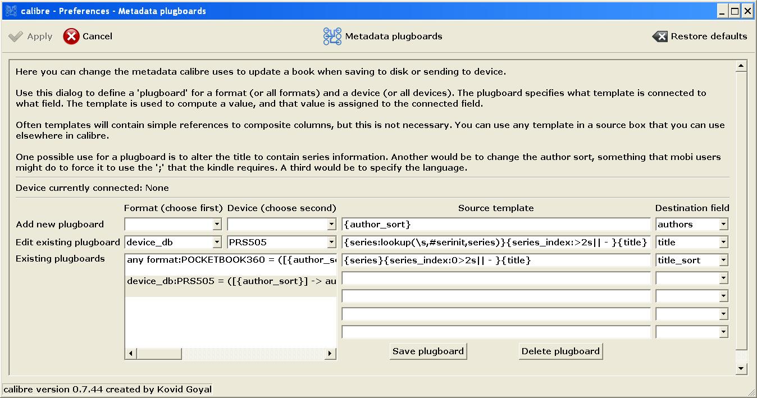Click the Format (choose first) header

click(x=174, y=208)
